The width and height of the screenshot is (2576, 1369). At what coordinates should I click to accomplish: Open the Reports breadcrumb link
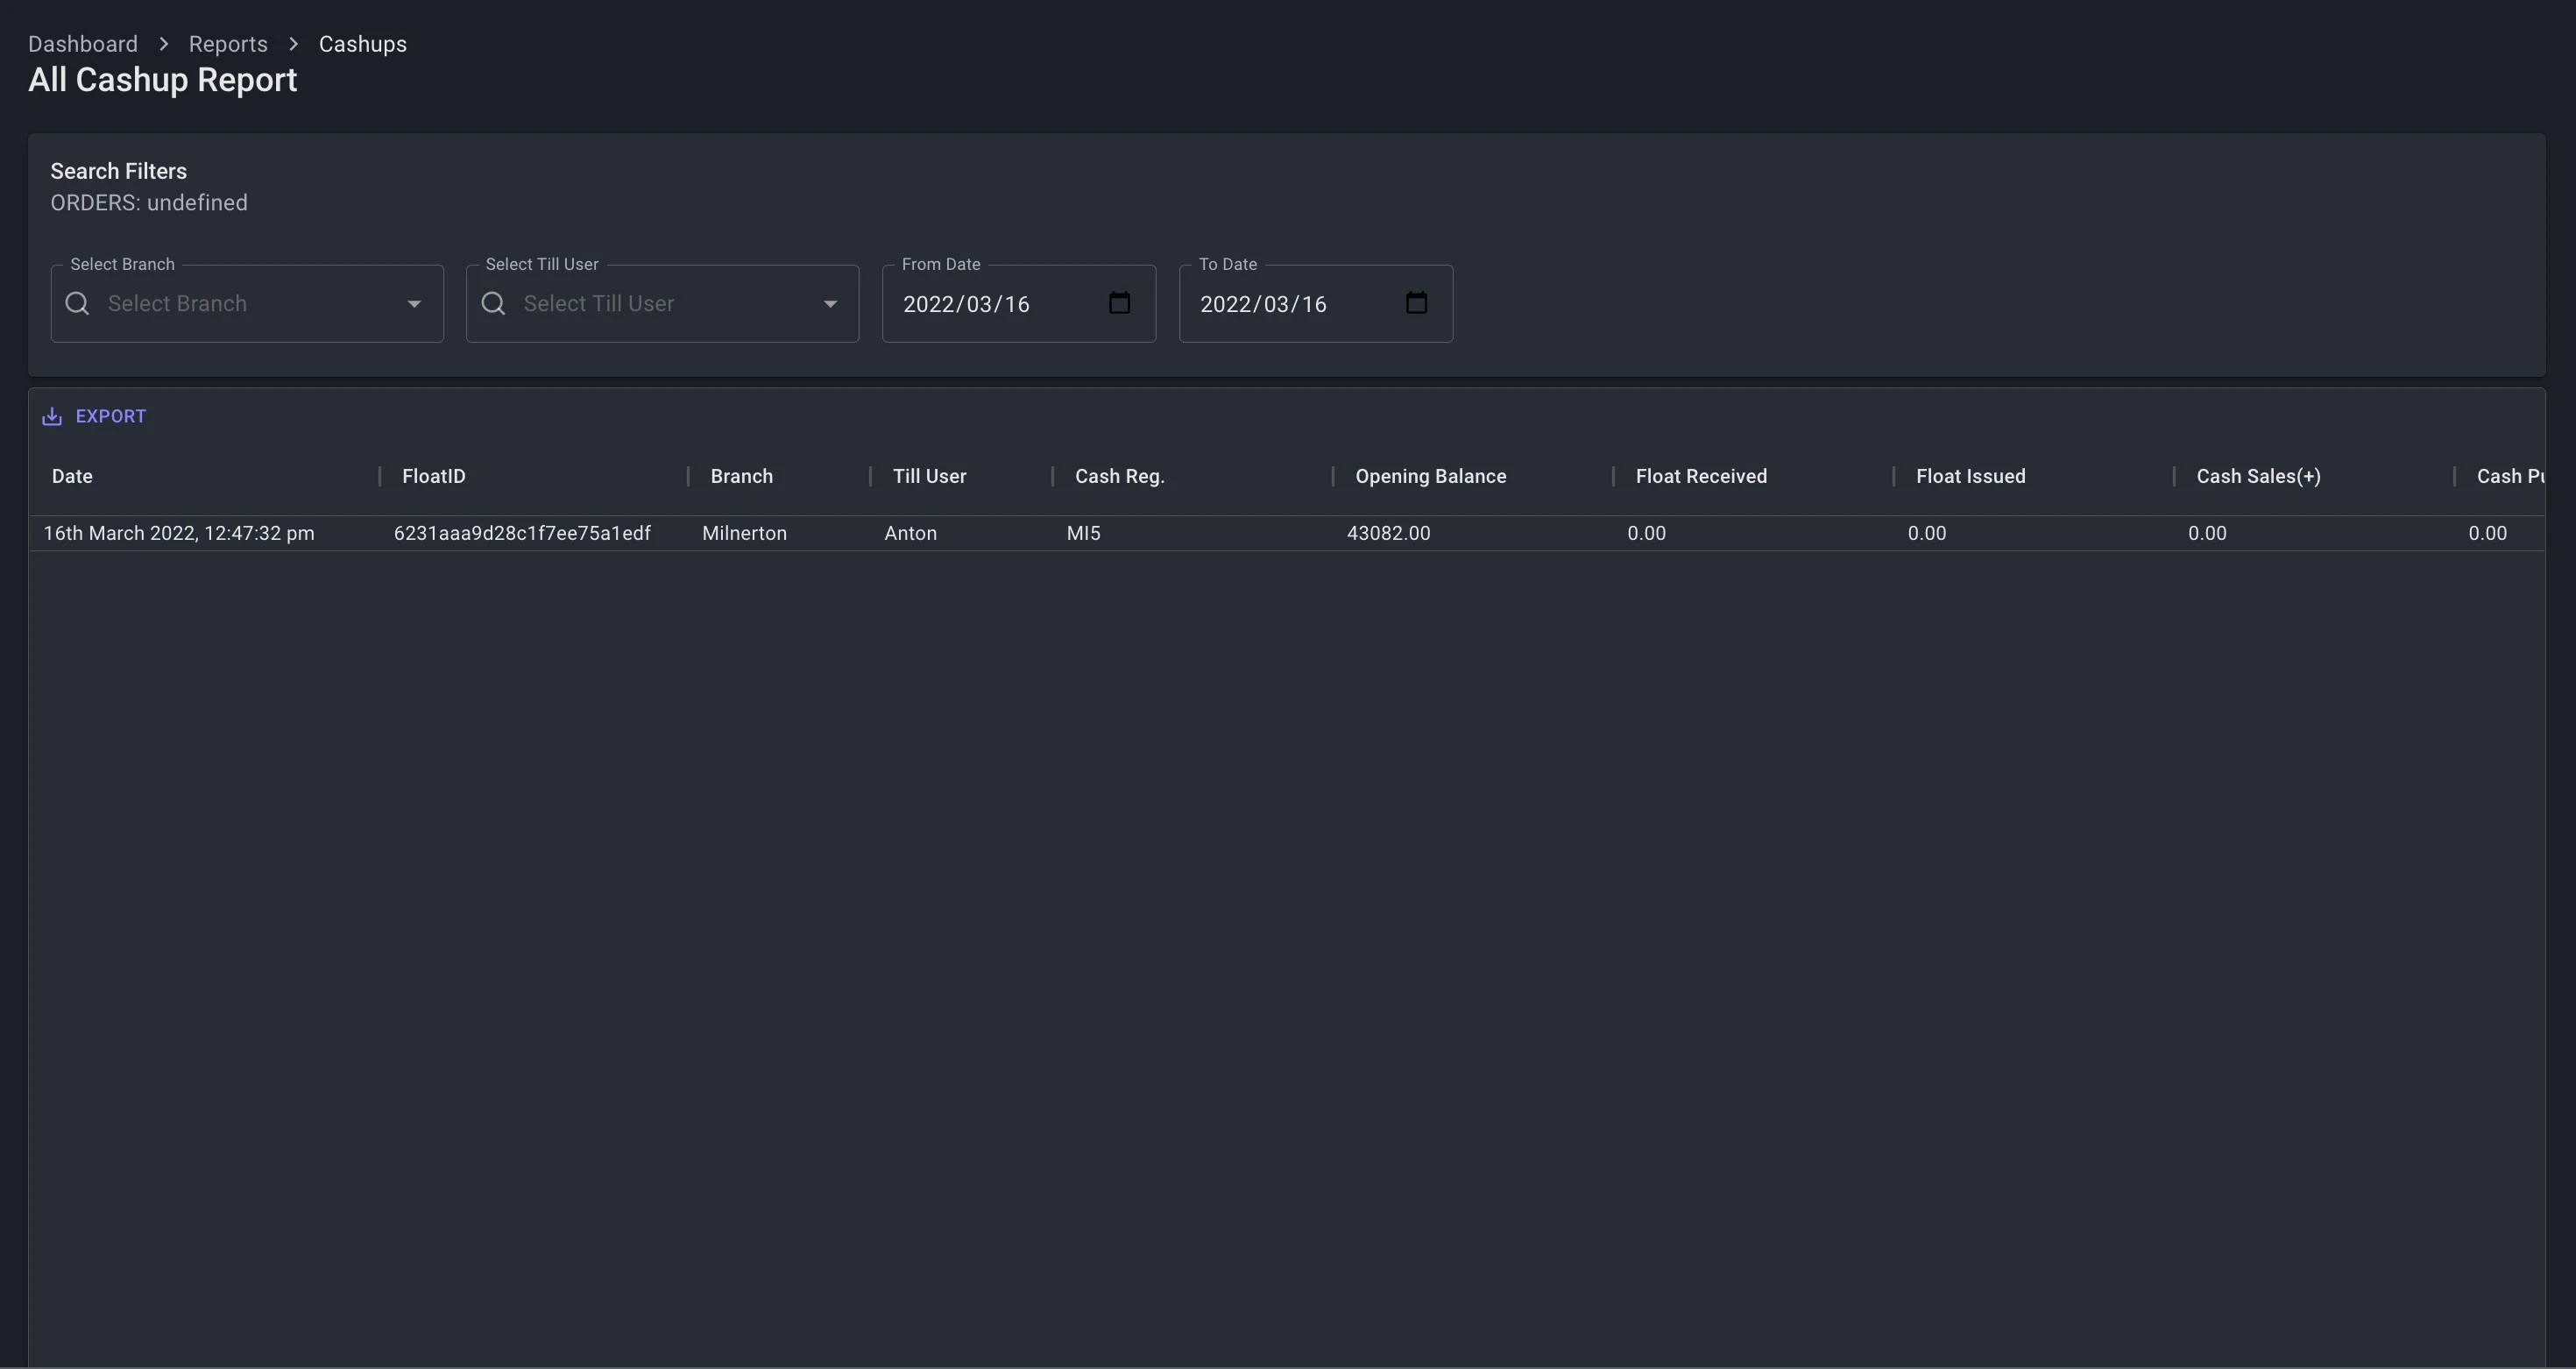228,44
